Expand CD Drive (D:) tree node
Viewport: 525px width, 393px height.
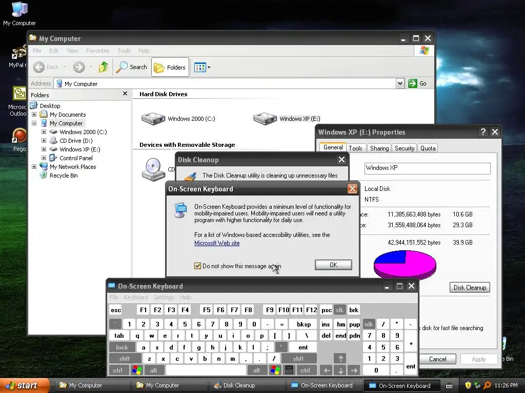(x=44, y=140)
